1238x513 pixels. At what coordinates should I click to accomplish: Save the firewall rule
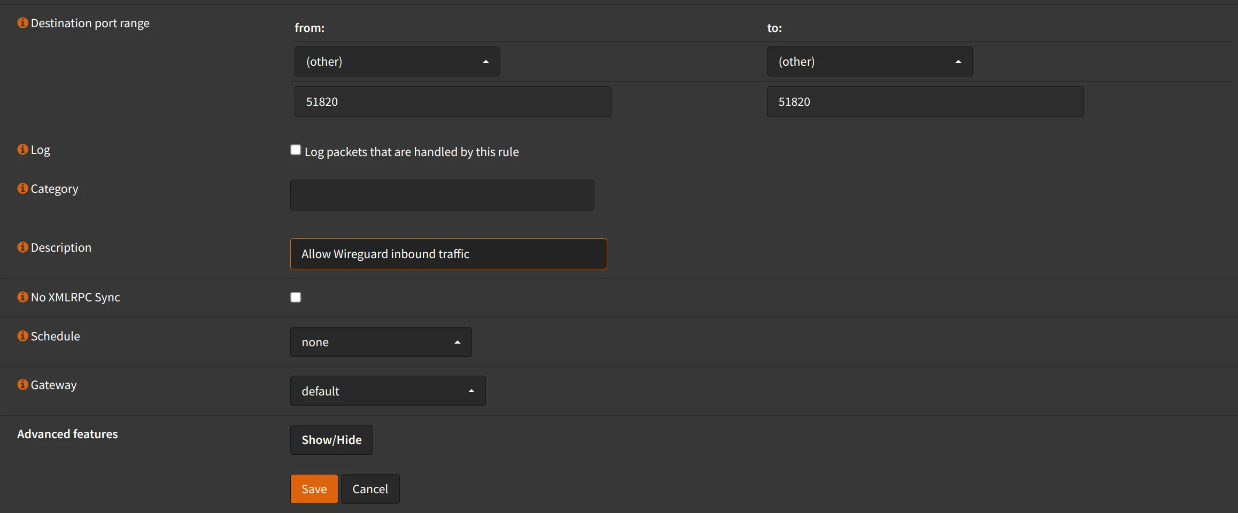click(x=314, y=489)
